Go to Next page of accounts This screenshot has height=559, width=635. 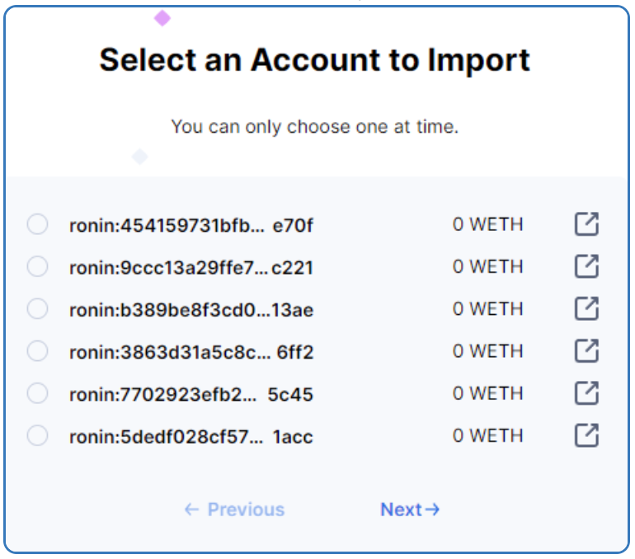[x=410, y=510]
